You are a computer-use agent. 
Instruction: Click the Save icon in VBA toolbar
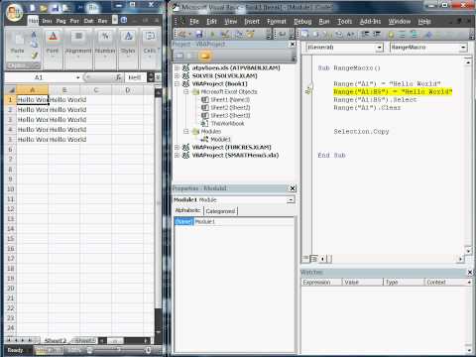tap(199, 34)
